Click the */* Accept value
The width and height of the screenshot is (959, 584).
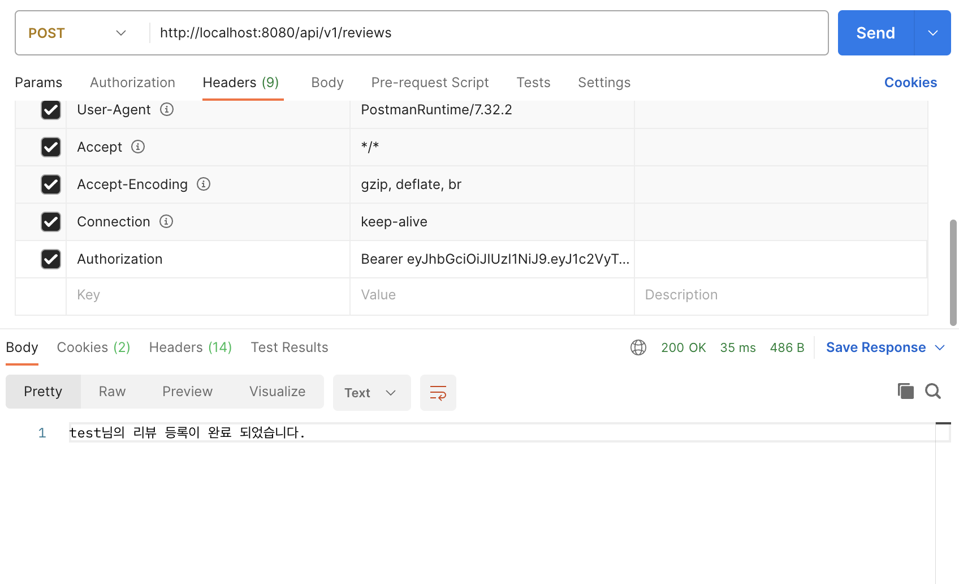(x=370, y=147)
